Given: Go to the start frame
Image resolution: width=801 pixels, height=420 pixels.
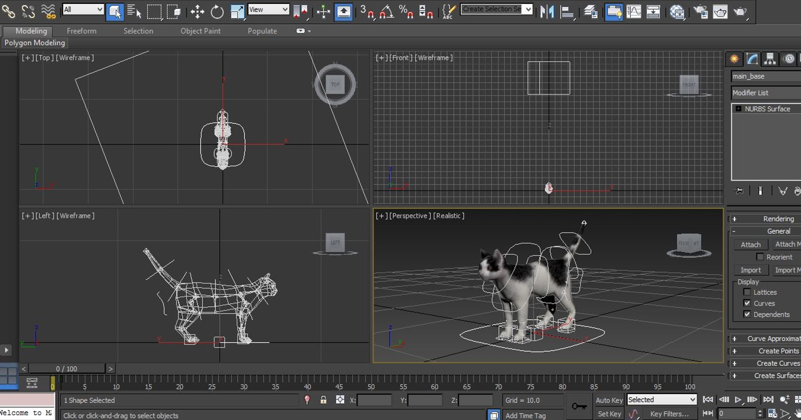Looking at the screenshot, I should coord(708,400).
